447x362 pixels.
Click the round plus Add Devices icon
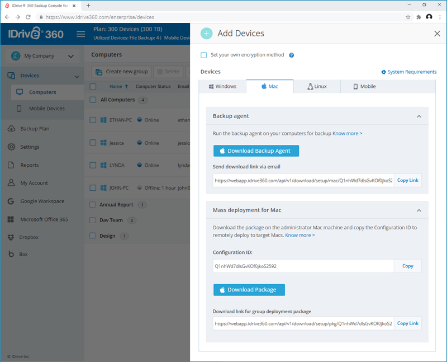[x=207, y=34]
